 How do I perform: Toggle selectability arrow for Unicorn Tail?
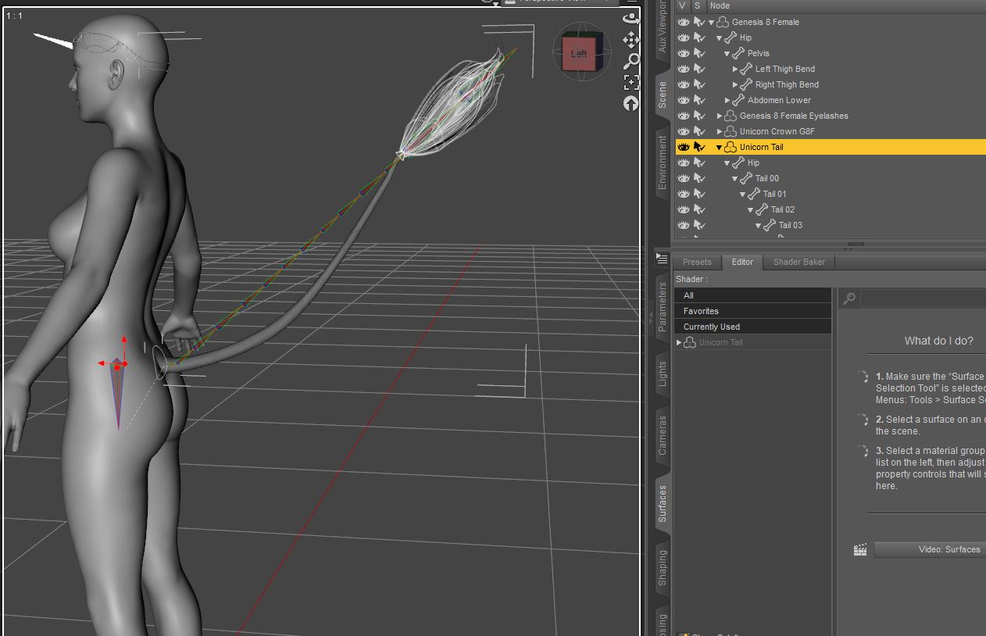[x=699, y=147]
